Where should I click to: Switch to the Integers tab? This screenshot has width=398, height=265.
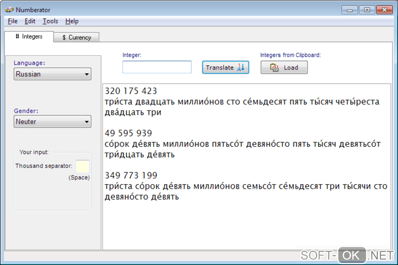(x=29, y=37)
